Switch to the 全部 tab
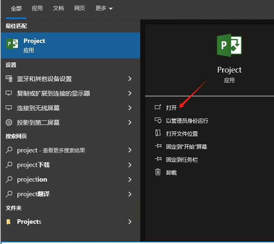This screenshot has height=244, width=274. (16, 9)
